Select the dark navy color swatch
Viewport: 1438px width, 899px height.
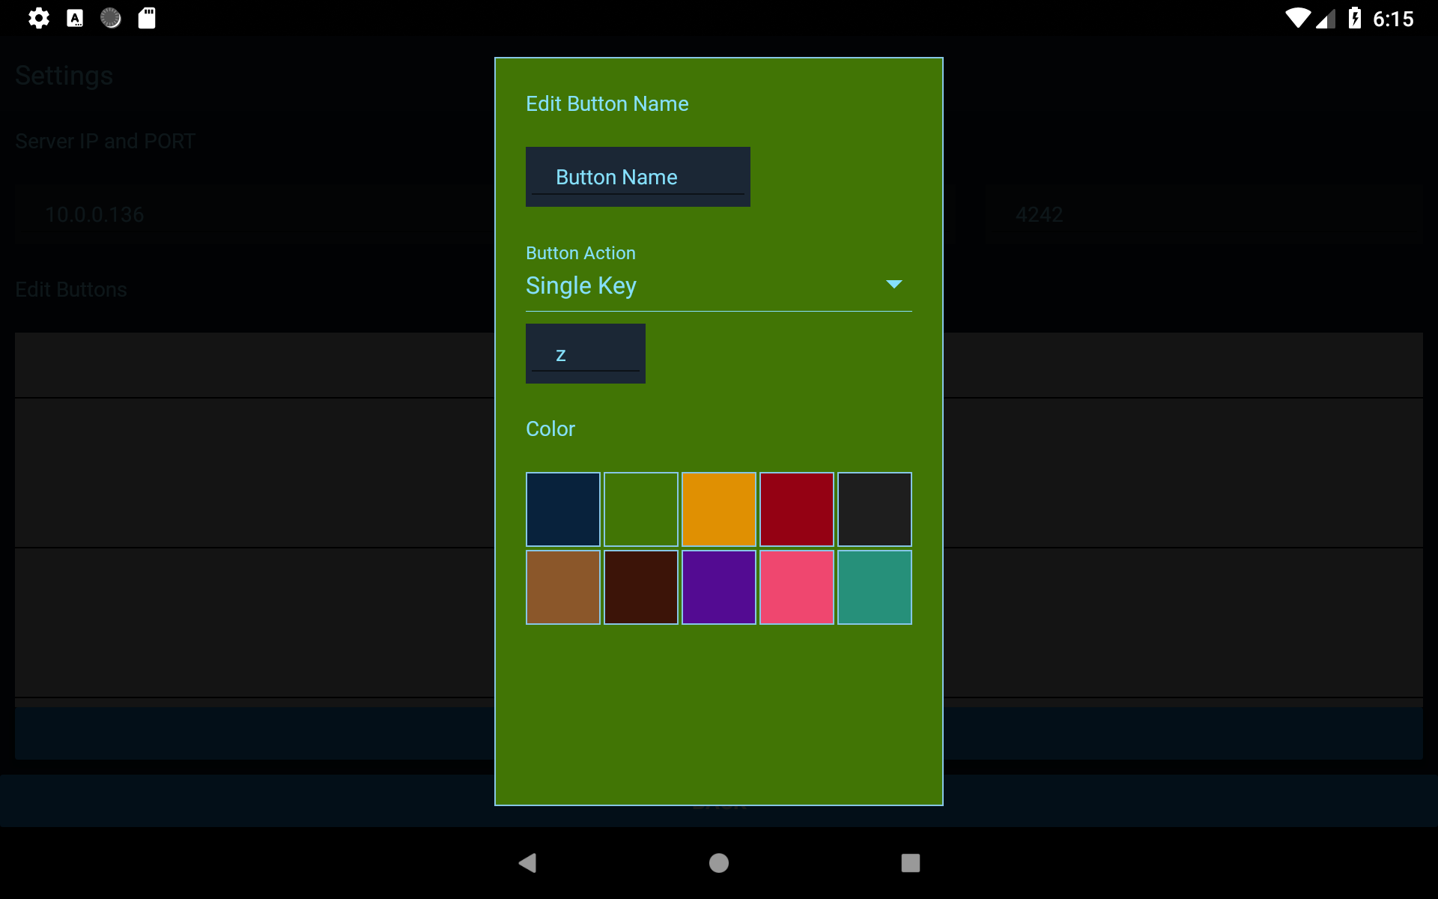pyautogui.click(x=562, y=509)
